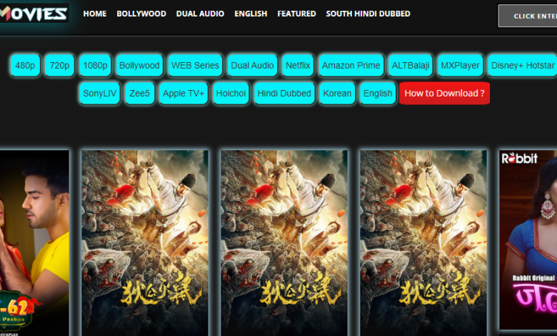Open the Hoichoi category tag
The height and width of the screenshot is (336, 557).
tap(231, 93)
